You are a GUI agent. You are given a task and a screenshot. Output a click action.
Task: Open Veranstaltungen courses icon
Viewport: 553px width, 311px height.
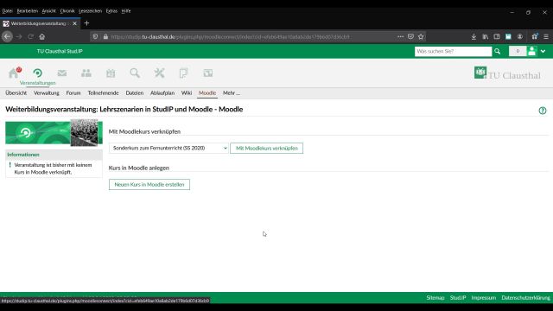[x=38, y=73]
